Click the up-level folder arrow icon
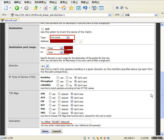 pos(36,8)
